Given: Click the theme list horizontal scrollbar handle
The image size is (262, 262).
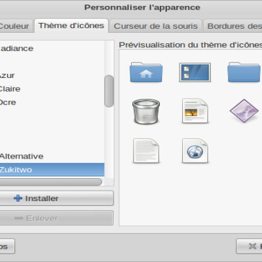Looking at the screenshot, I should click(x=50, y=182).
